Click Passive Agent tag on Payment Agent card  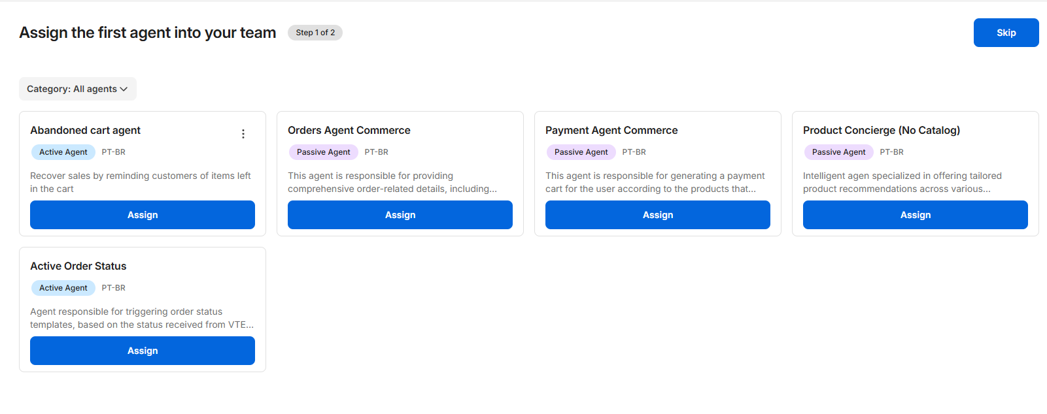click(x=581, y=152)
